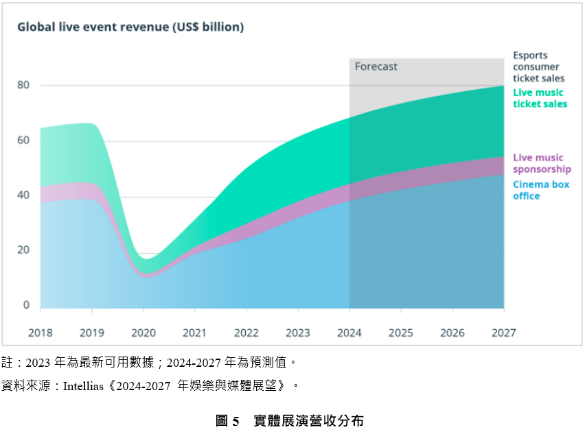Click the x-axis year 2020

tap(144, 333)
